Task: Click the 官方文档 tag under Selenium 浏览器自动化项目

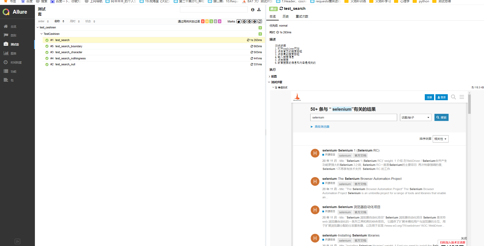Action: pyautogui.click(x=360, y=212)
